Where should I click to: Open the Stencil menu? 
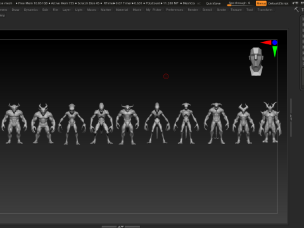click(x=207, y=9)
